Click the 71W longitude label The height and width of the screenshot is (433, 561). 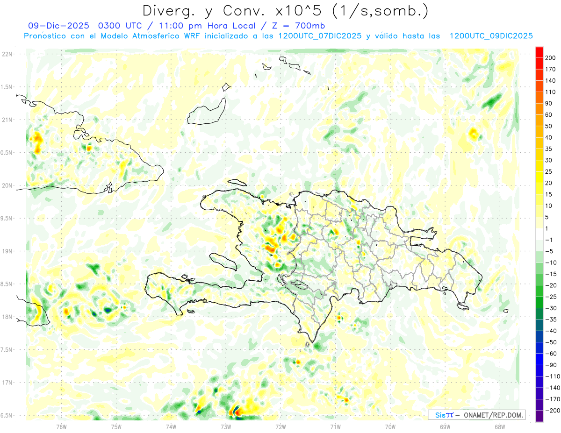pyautogui.click(x=335, y=426)
